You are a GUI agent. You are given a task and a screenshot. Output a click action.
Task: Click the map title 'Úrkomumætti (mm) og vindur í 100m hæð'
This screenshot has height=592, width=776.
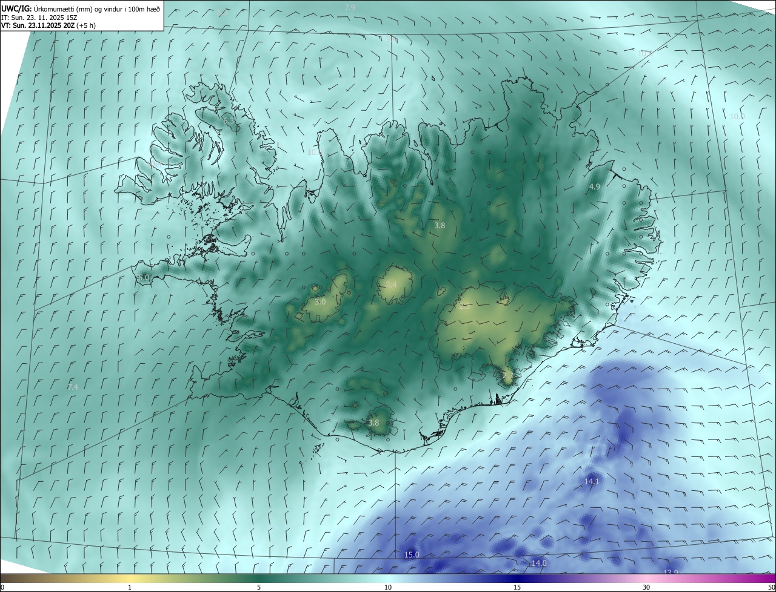point(98,8)
